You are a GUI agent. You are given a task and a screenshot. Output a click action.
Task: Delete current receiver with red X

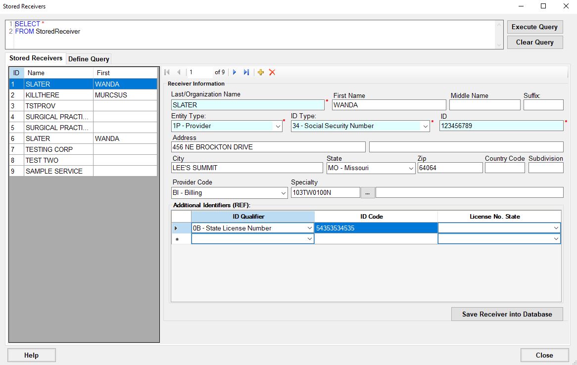tap(272, 72)
